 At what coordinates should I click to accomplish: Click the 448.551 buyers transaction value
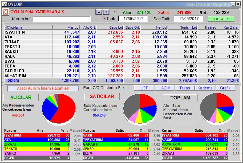pyautogui.click(x=18, y=115)
